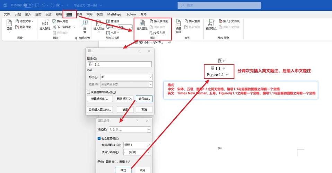Click the Figure 1.1 caption text in document
Viewport: 332px width, 173px height.
click(215, 75)
